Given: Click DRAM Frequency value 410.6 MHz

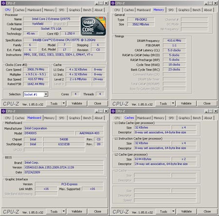Looking at the screenshot, I should pyautogui.click(x=174, y=40).
